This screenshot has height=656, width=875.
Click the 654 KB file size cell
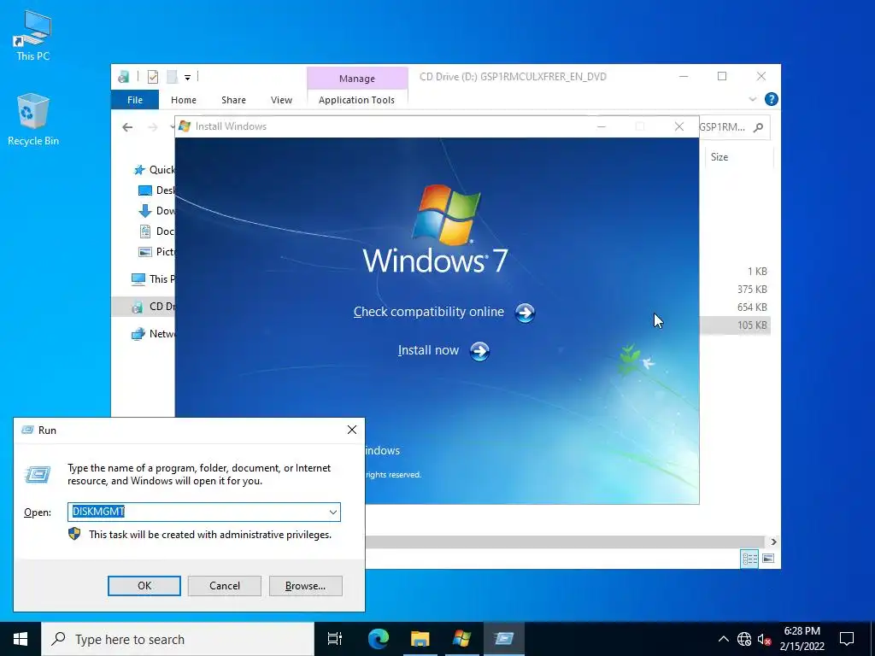(x=752, y=307)
